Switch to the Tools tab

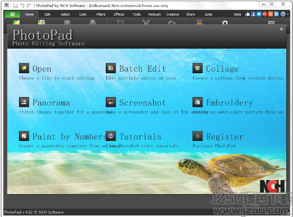(x=137, y=15)
